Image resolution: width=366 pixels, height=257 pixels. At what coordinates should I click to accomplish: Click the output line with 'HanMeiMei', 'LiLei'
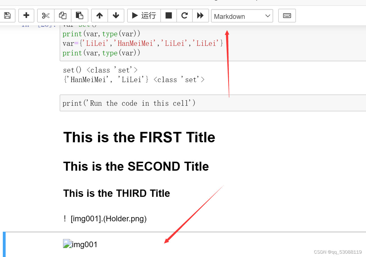[x=134, y=80]
